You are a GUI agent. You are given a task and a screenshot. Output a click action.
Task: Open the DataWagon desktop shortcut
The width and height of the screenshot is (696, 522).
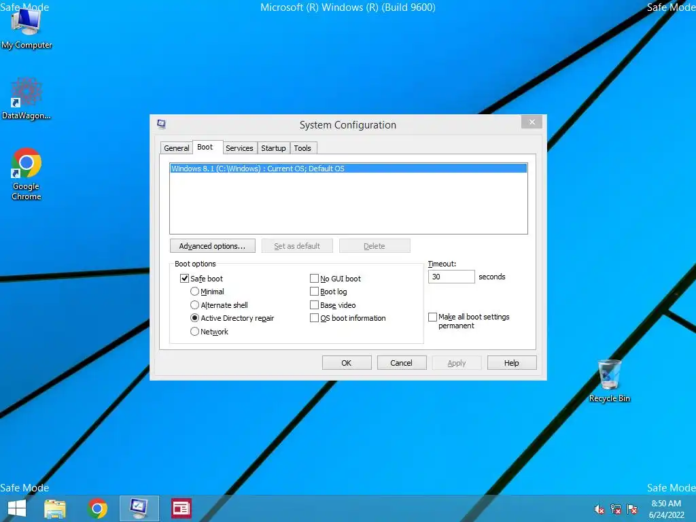point(27,99)
